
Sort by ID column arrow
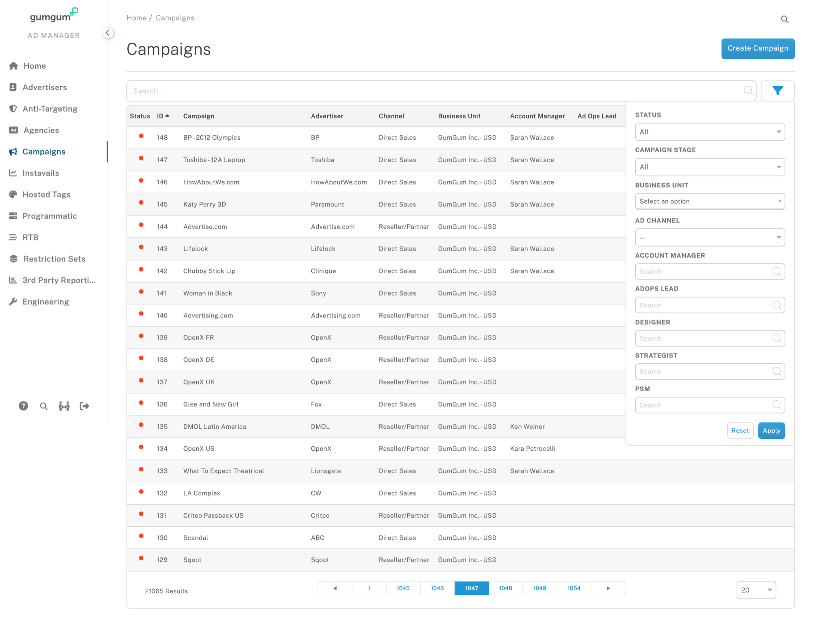[x=167, y=116]
